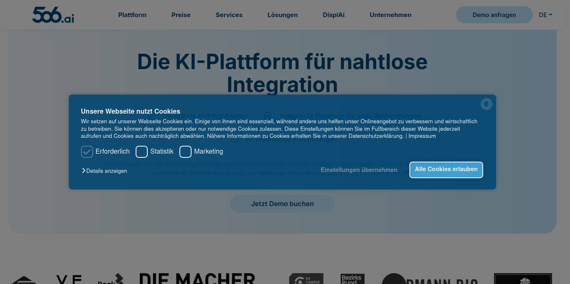Open the Lösungen navigation menu
This screenshot has width=570, height=284.
(282, 15)
